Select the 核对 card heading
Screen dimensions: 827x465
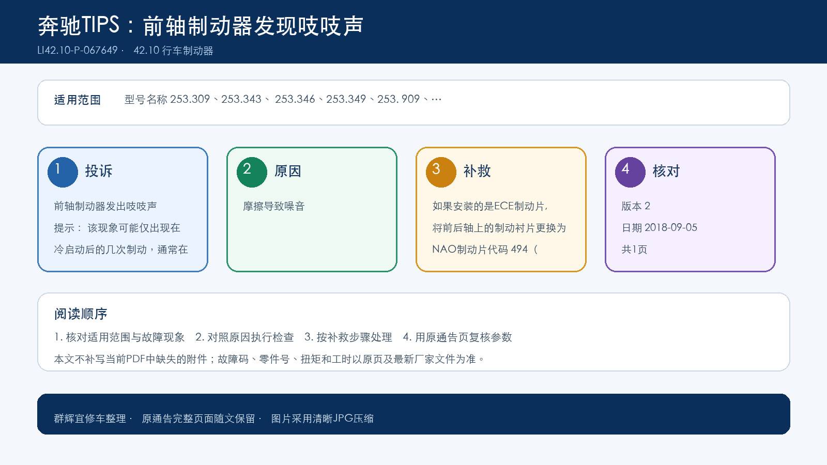tap(666, 171)
